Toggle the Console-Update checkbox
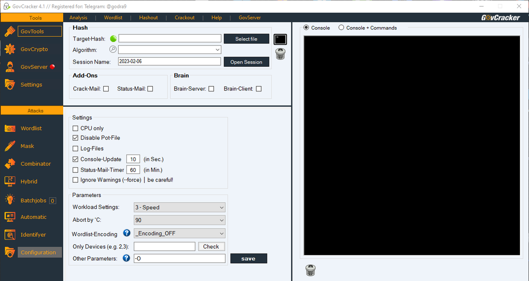This screenshot has height=281, width=529. pyautogui.click(x=75, y=159)
